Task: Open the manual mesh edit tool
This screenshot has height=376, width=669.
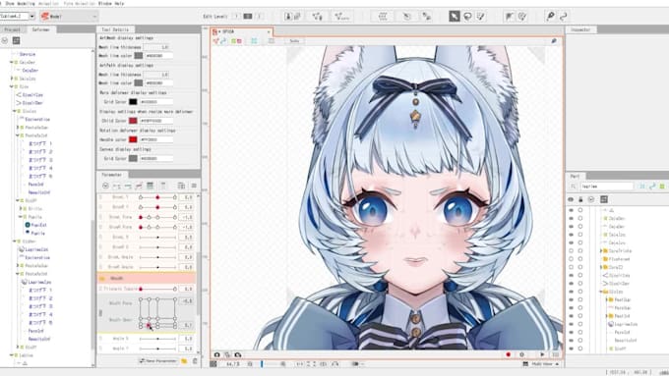Action: [317, 16]
